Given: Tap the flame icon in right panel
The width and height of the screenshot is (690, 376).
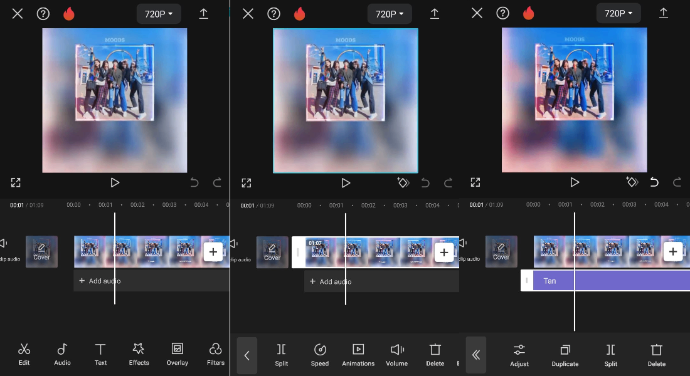Looking at the screenshot, I should [x=529, y=13].
